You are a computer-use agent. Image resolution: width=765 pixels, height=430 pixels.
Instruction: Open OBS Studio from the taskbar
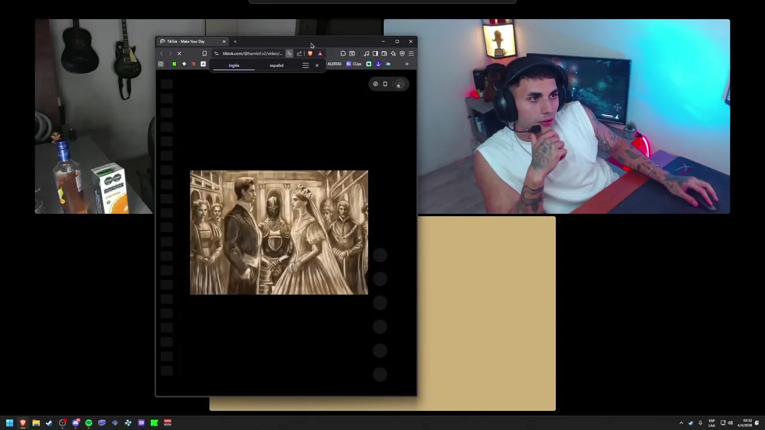(62, 423)
